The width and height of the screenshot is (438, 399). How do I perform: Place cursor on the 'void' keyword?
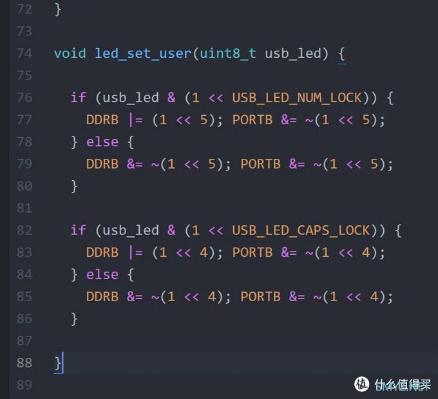coord(70,53)
